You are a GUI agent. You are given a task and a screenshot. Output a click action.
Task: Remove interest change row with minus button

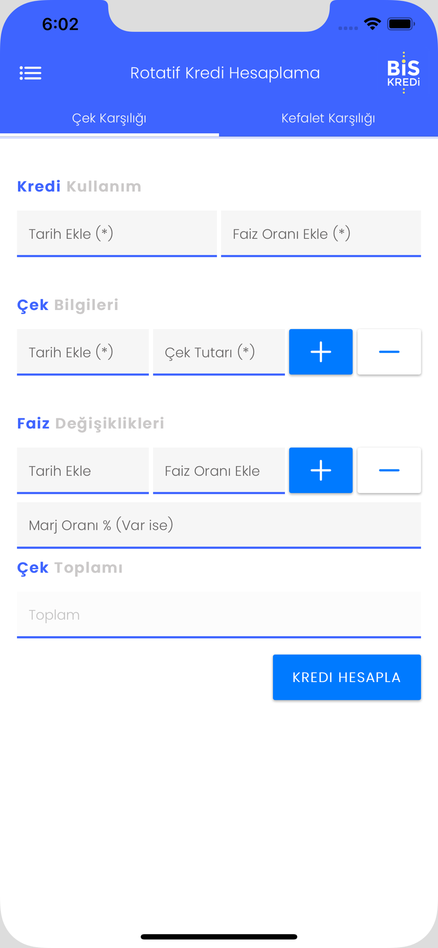[x=389, y=470]
